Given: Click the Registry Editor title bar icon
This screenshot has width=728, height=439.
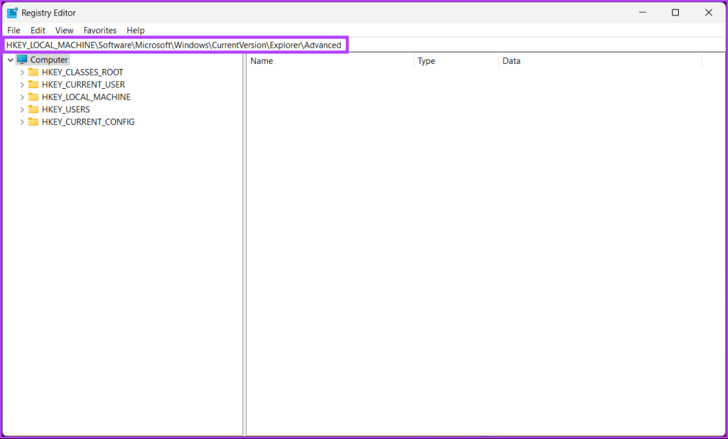Looking at the screenshot, I should [x=11, y=12].
